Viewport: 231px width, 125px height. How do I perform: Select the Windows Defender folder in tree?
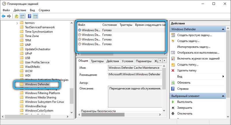(x=37, y=84)
